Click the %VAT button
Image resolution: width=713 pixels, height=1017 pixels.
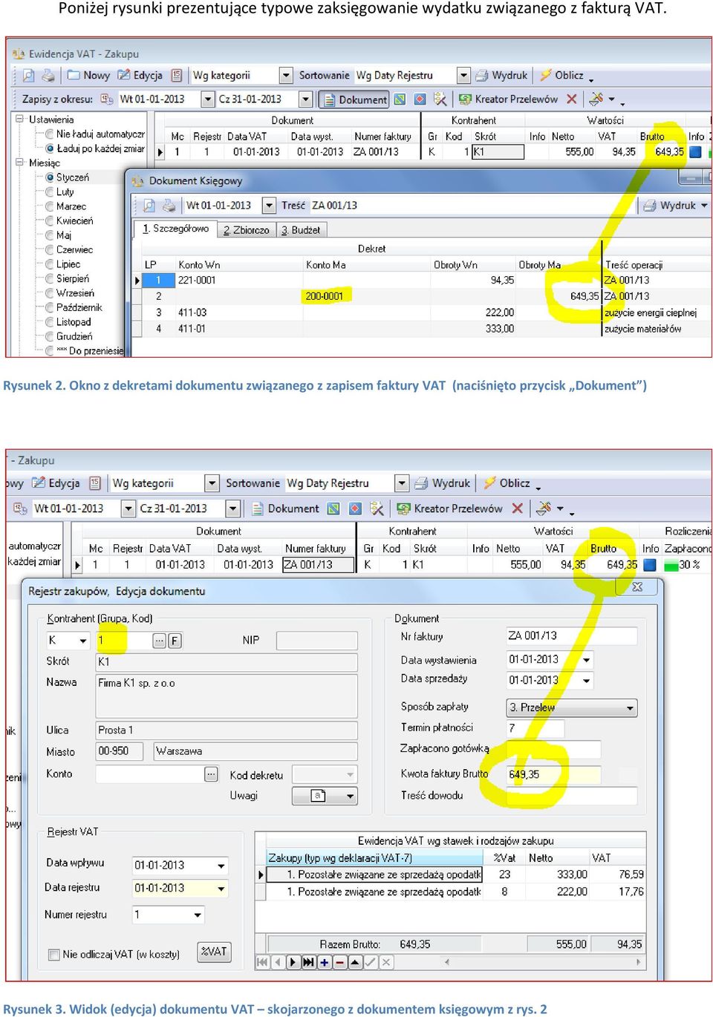214,952
